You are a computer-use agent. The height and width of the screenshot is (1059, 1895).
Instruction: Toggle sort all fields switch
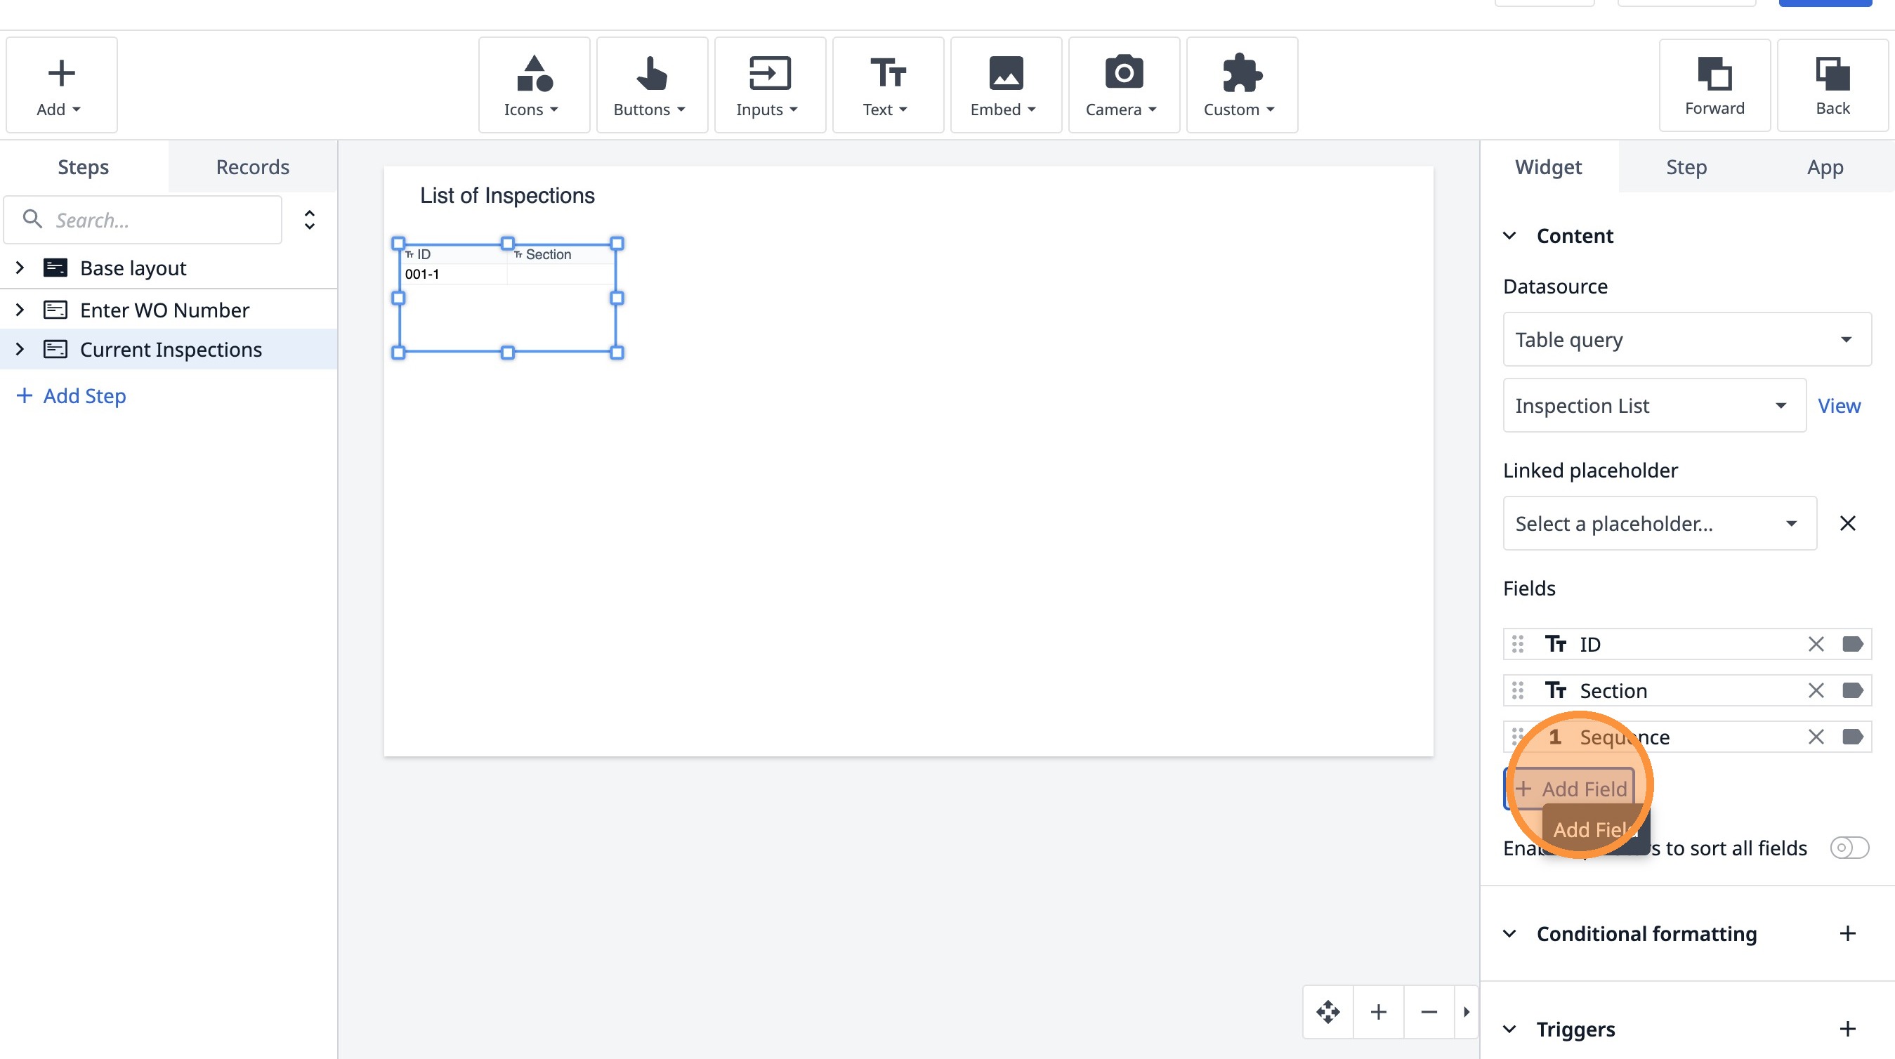tap(1849, 847)
